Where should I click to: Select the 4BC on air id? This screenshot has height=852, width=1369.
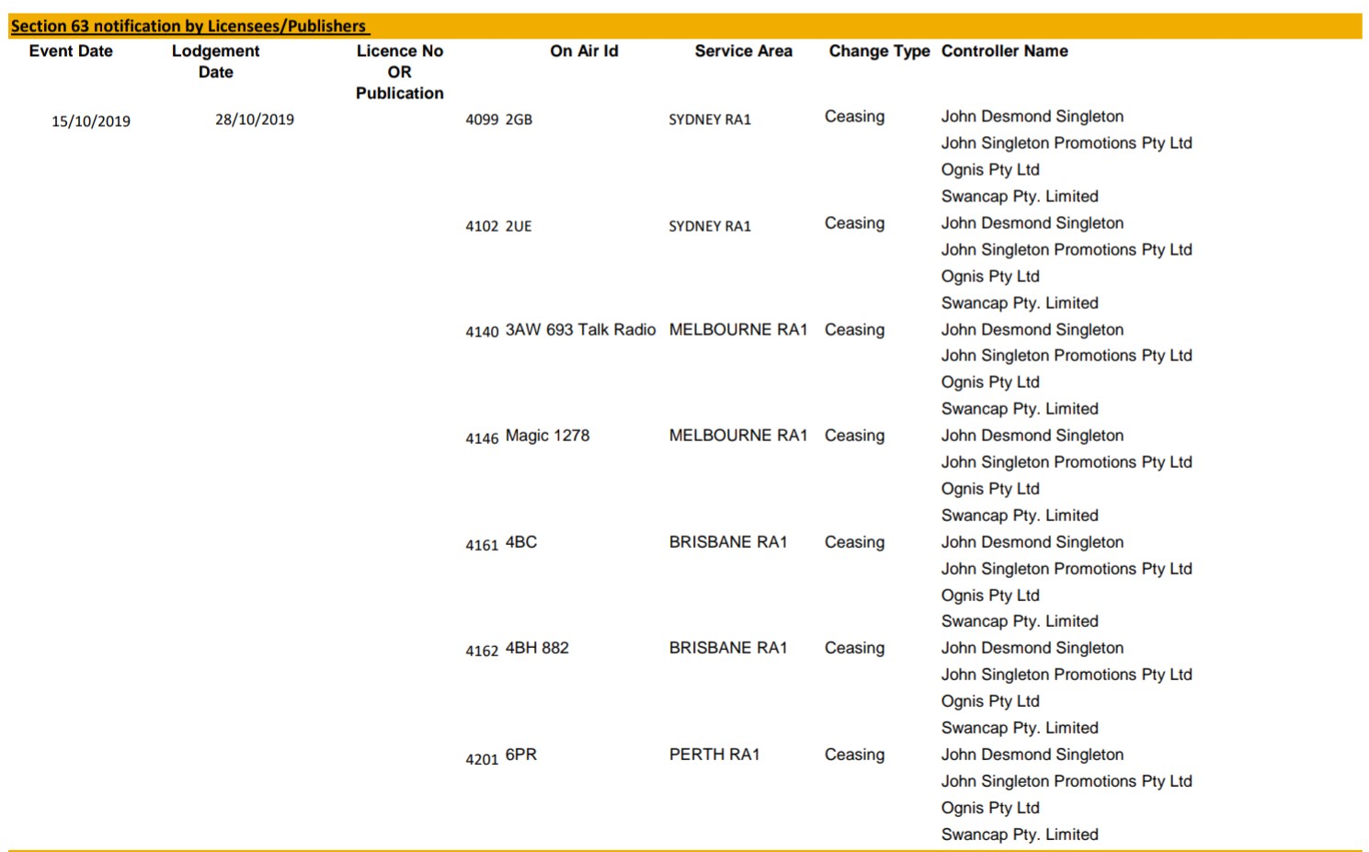[521, 542]
